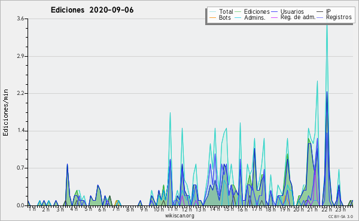Click the Reg. de adm. legend label

(298, 17)
